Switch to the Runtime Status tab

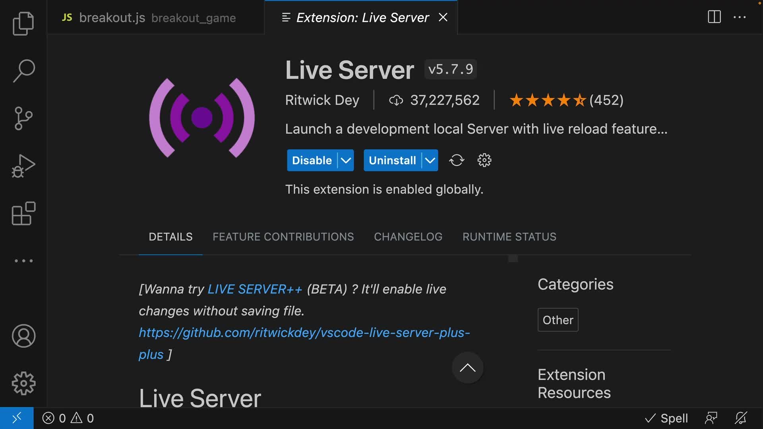[509, 237]
